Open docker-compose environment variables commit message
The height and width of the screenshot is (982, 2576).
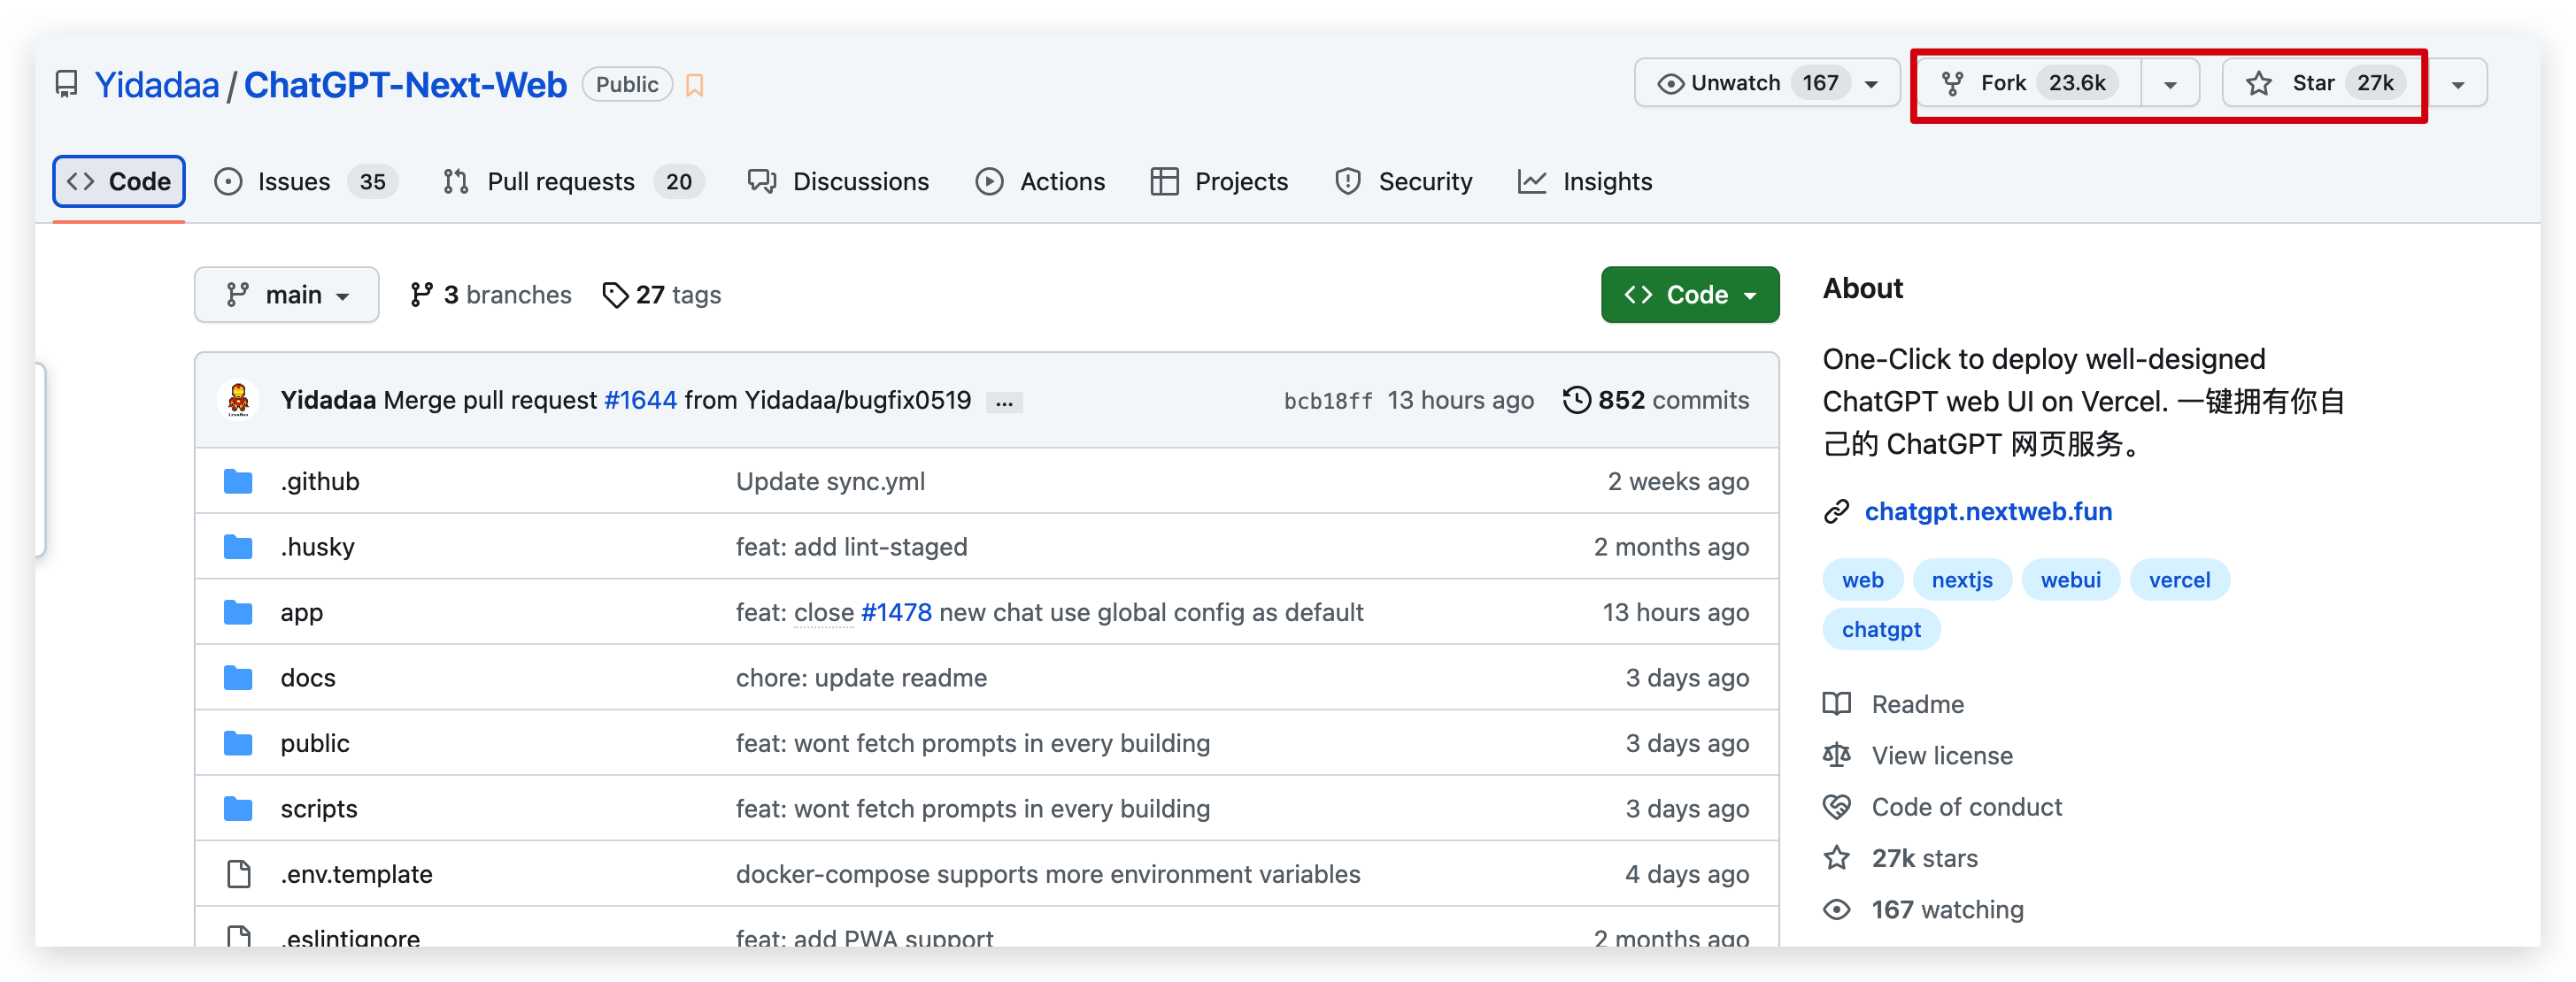click(x=1048, y=874)
